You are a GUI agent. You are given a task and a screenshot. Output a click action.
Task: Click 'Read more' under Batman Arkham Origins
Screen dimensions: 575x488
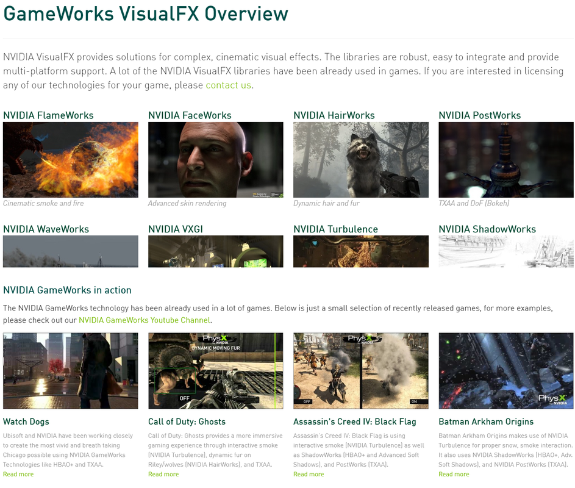click(x=454, y=474)
